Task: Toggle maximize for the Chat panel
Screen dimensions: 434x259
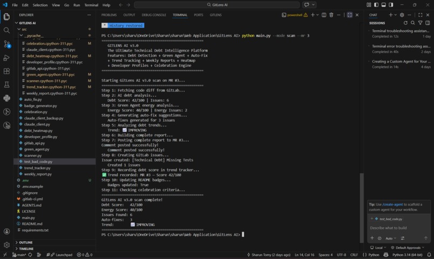Action: point(421,15)
